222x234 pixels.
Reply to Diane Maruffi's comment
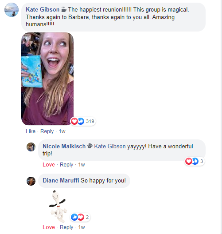(x=66, y=227)
